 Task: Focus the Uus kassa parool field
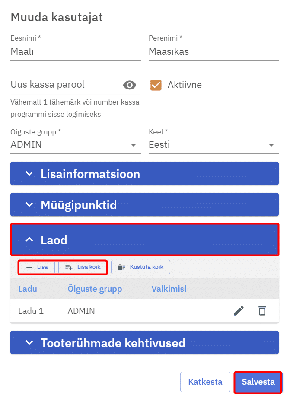(x=65, y=85)
